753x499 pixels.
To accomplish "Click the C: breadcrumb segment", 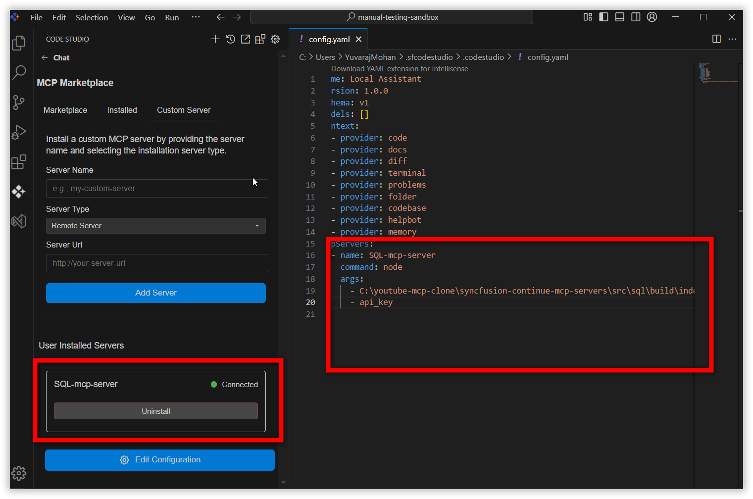I will pyautogui.click(x=302, y=57).
